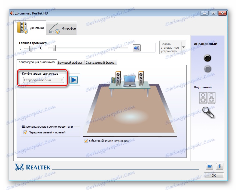
Task: Select the internal microphone icon
Action: [208, 112]
